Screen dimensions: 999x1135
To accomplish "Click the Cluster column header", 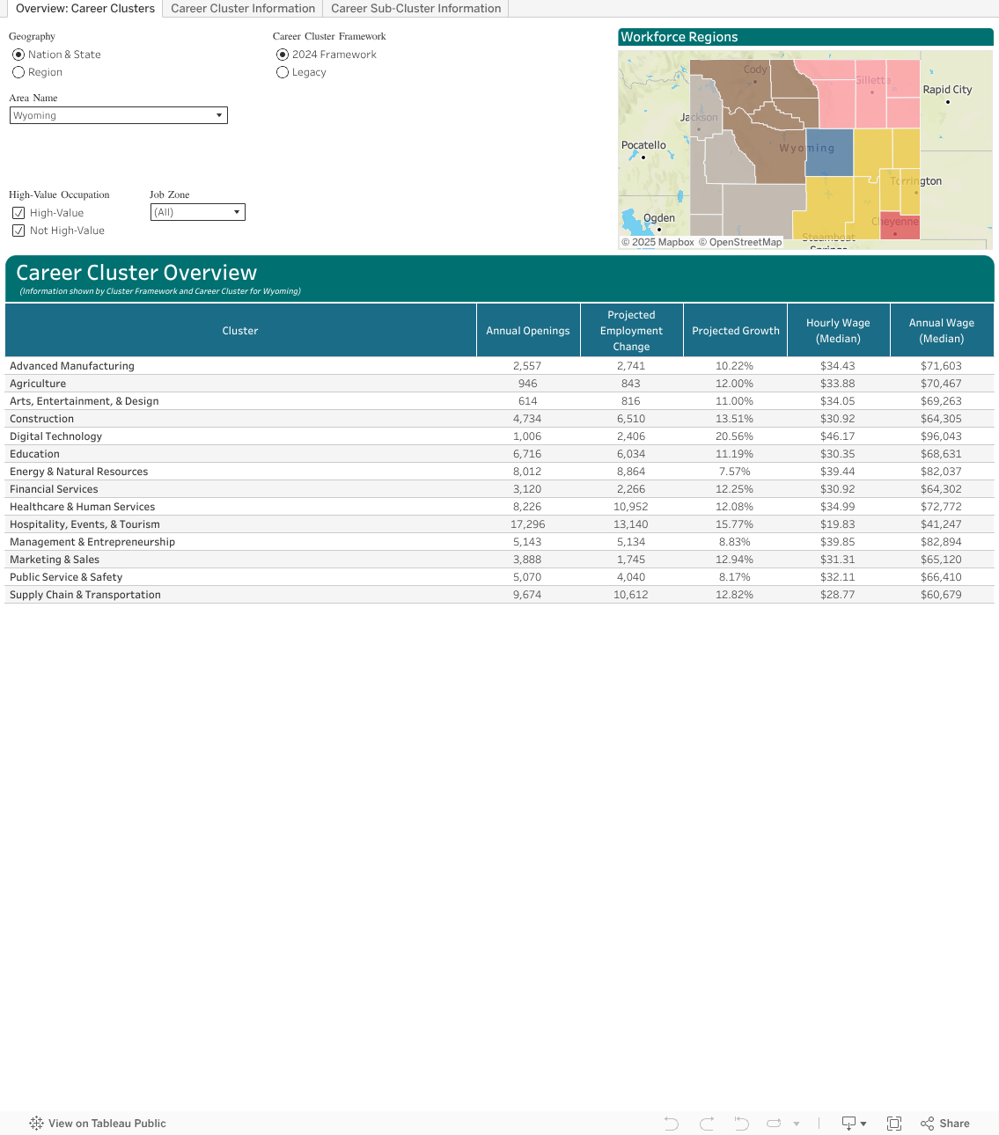I will 240,331.
